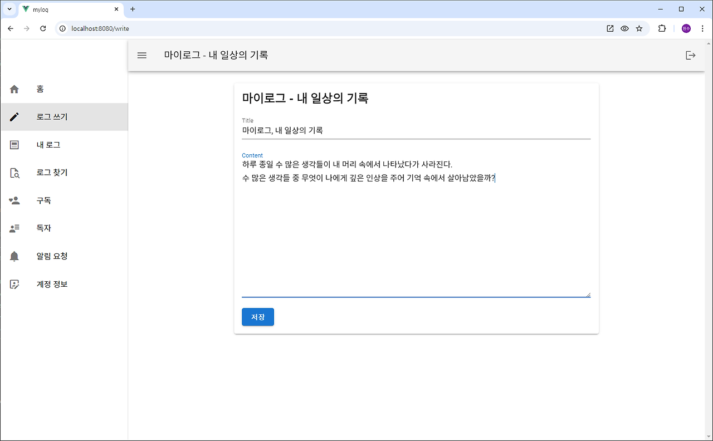Click the content line starting 수 많은 생각들 중
713x441 pixels.
(x=369, y=178)
